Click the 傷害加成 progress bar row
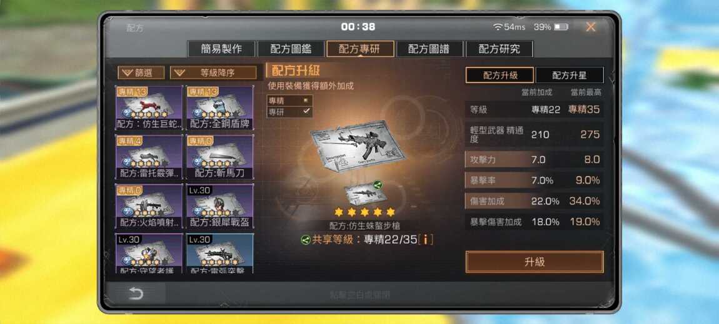This screenshot has width=719, height=324. click(x=534, y=201)
